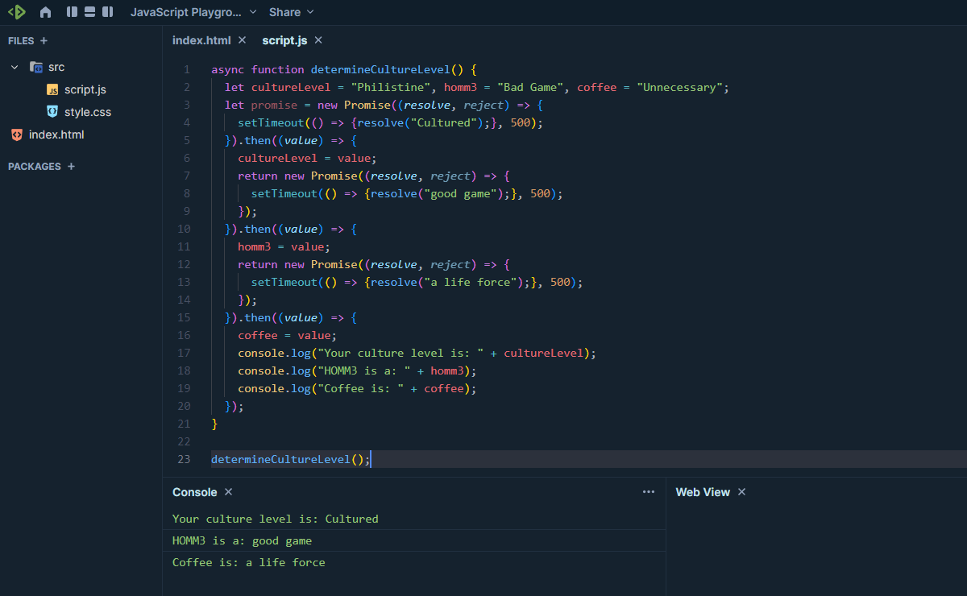Close the script.js editor tab
Image resolution: width=967 pixels, height=596 pixels.
pos(318,40)
